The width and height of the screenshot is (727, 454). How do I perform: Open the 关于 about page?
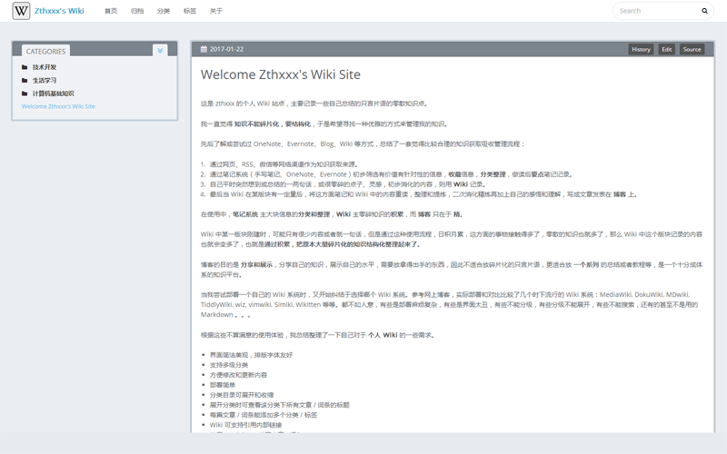(x=215, y=11)
